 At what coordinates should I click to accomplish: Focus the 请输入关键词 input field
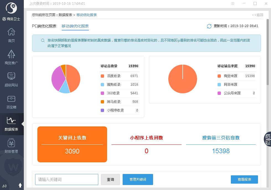(x=66, y=179)
